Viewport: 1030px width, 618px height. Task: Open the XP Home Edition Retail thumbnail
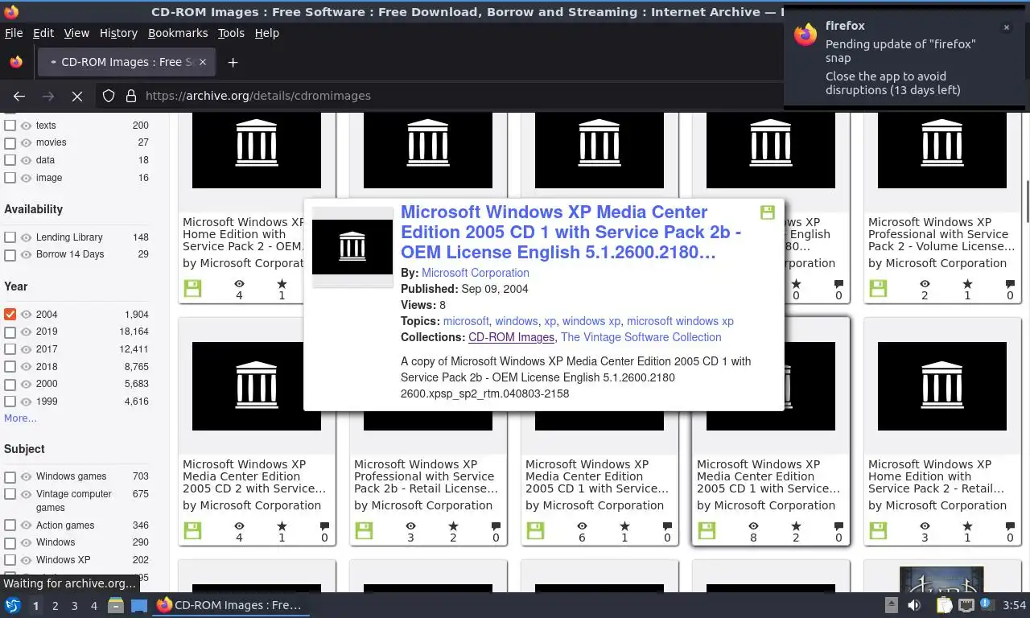click(x=941, y=386)
